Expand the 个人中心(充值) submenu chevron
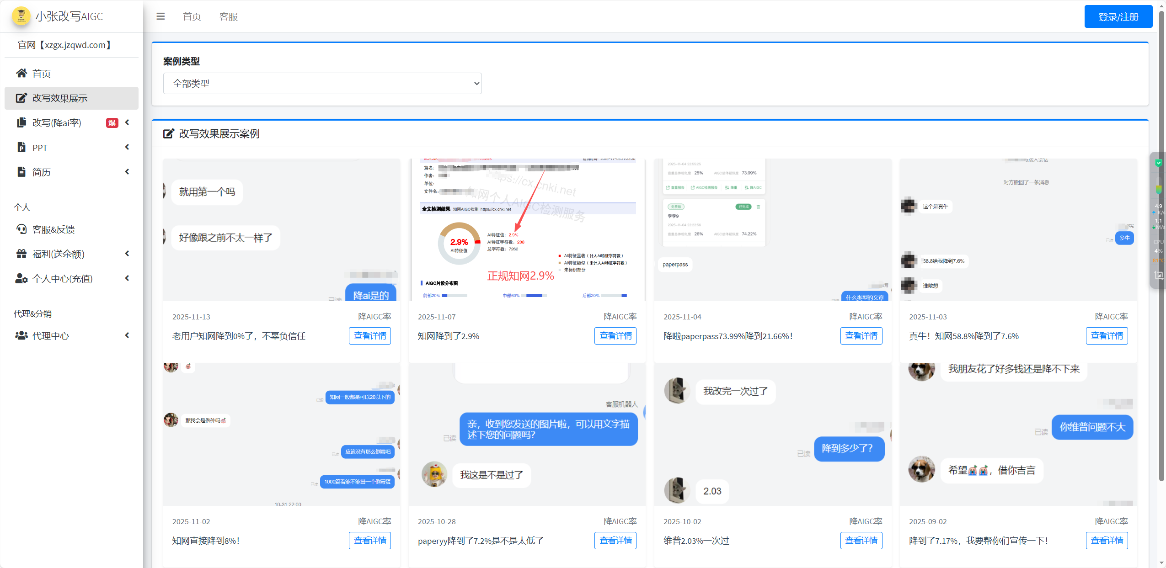Image resolution: width=1166 pixels, height=568 pixels. (127, 278)
